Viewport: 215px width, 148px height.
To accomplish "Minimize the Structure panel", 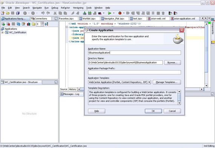I will click(x=56, y=82).
